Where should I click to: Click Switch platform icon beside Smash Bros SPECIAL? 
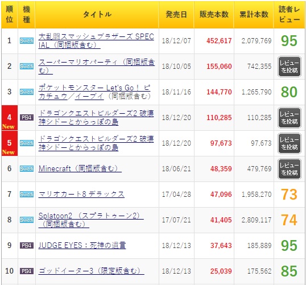coord(27,41)
